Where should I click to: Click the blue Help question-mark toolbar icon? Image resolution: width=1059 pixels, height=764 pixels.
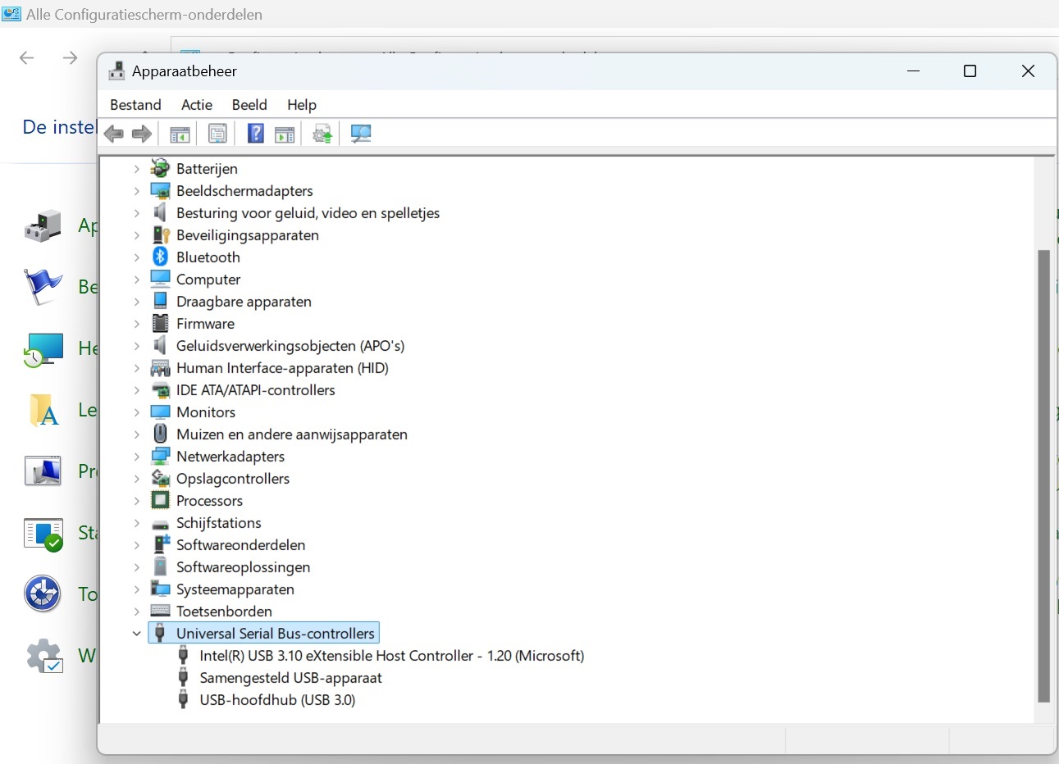pos(256,134)
